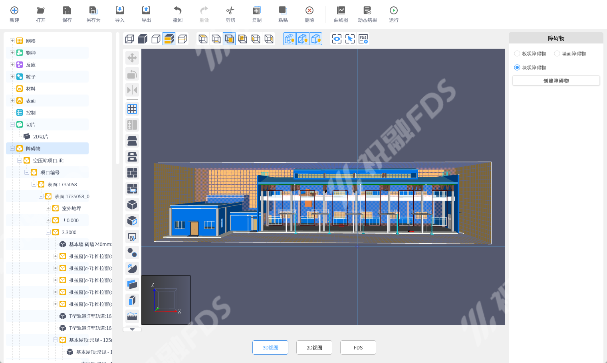Click the XYZ axis orientation widget

pyautogui.click(x=166, y=300)
